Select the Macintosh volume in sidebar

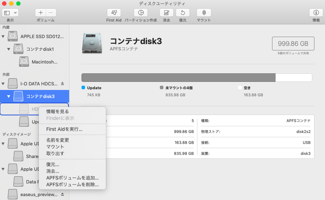(x=44, y=62)
